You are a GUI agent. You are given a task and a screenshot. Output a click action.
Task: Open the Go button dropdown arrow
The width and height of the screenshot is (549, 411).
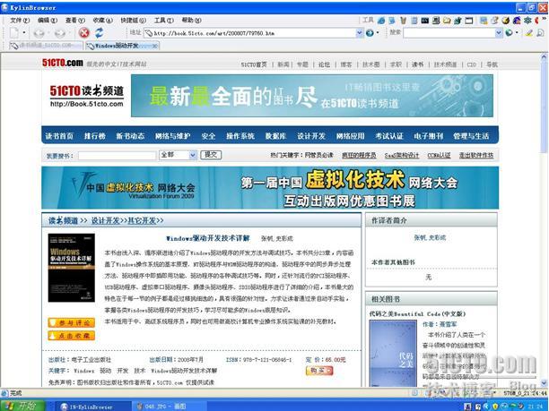click(x=378, y=33)
